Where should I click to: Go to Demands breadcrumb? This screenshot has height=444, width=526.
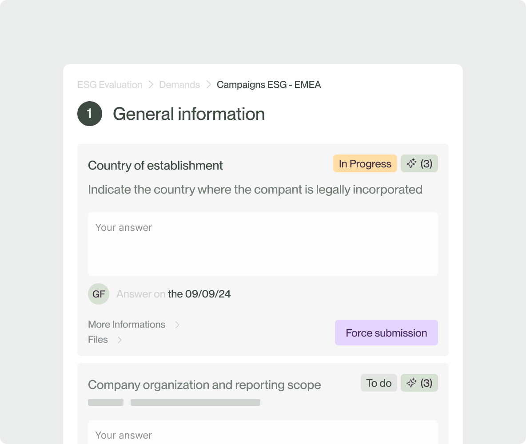click(179, 84)
